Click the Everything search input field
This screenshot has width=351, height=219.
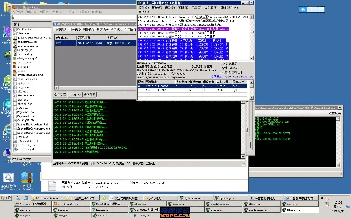(74, 18)
